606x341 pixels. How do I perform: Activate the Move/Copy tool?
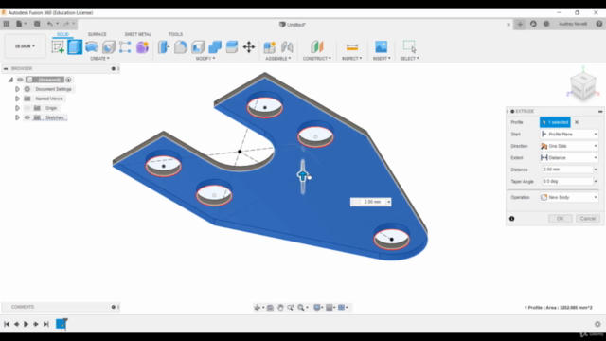click(249, 47)
